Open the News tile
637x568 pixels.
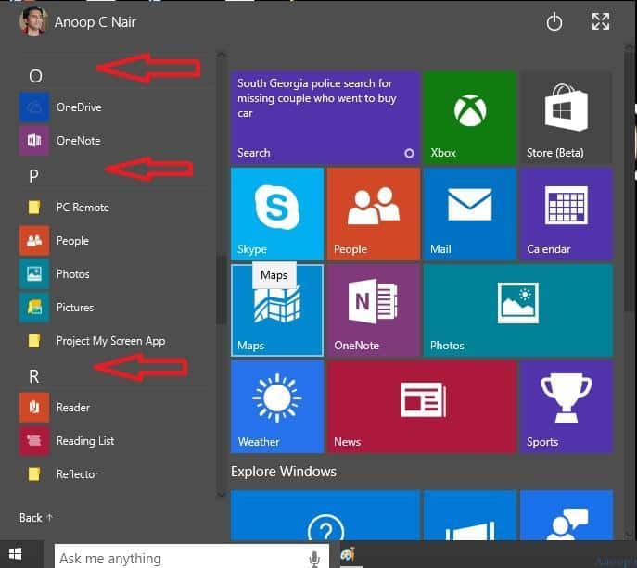coord(422,407)
